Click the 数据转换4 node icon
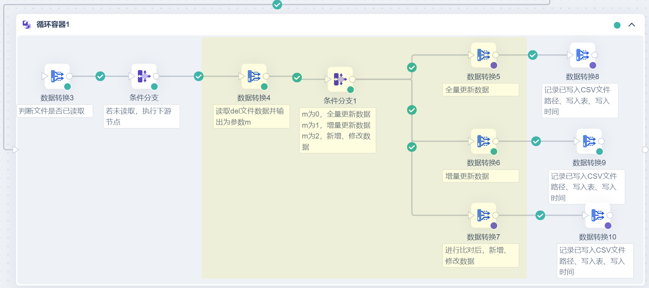 (x=254, y=76)
